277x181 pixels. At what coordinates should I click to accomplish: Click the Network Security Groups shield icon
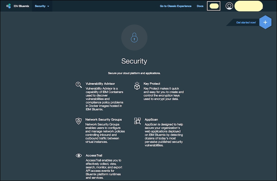tap(79, 121)
